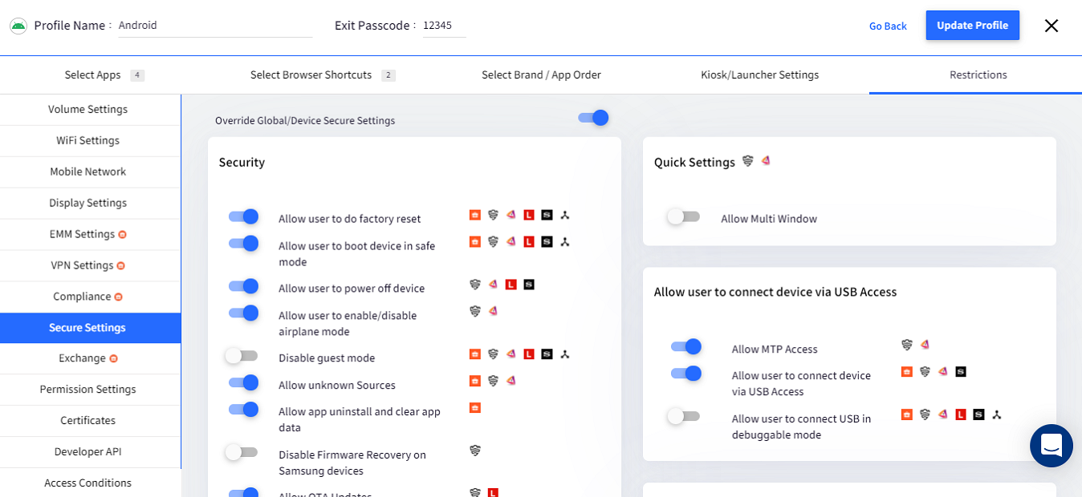Click the three-pronged icon in USB debuggable row

pos(997,414)
